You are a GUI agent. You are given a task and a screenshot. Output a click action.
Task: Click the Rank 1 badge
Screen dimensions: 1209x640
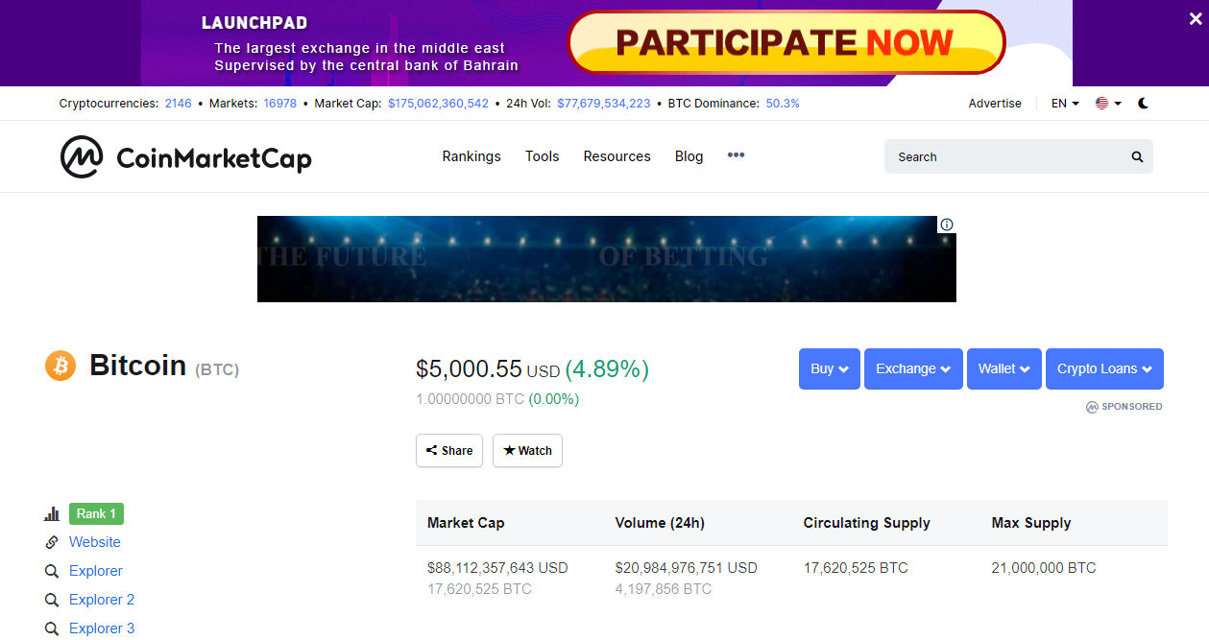point(96,513)
